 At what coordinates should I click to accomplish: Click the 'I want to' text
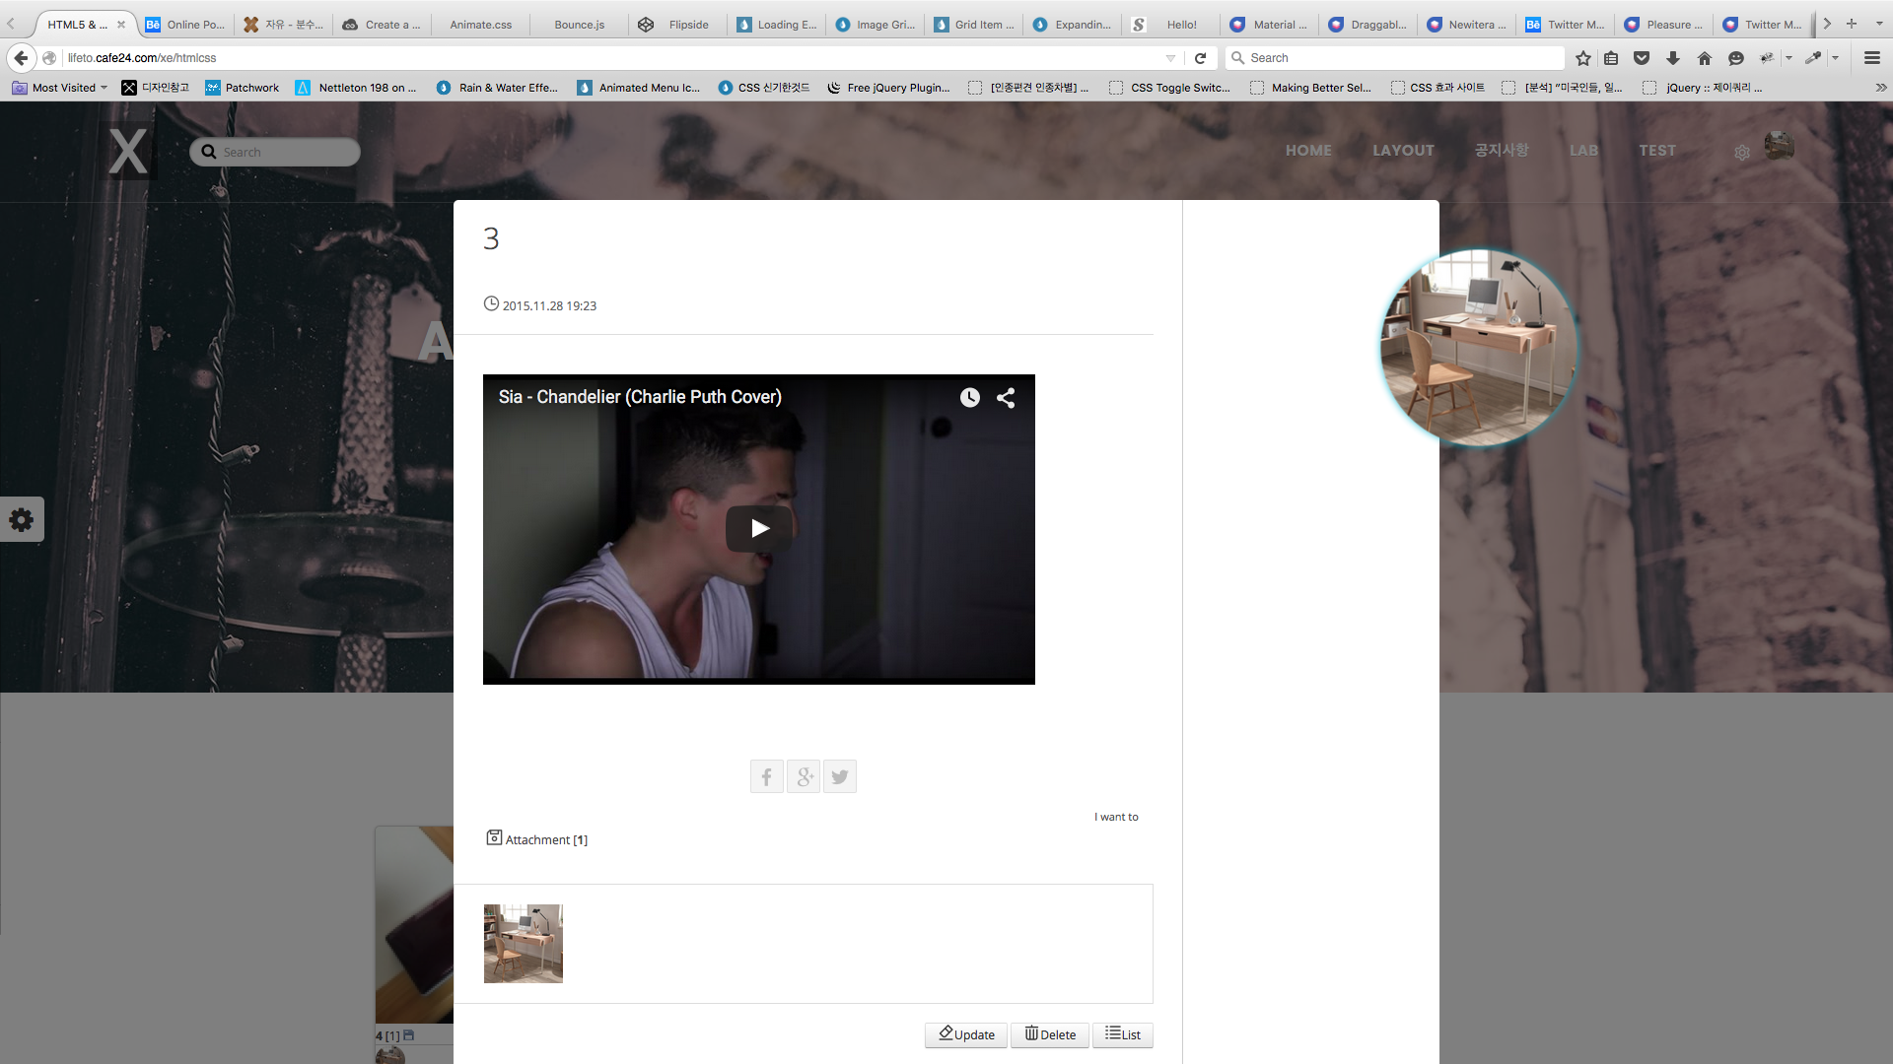click(1116, 817)
